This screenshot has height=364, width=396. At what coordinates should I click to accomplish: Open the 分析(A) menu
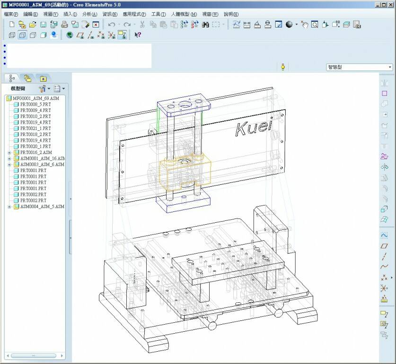coord(89,14)
